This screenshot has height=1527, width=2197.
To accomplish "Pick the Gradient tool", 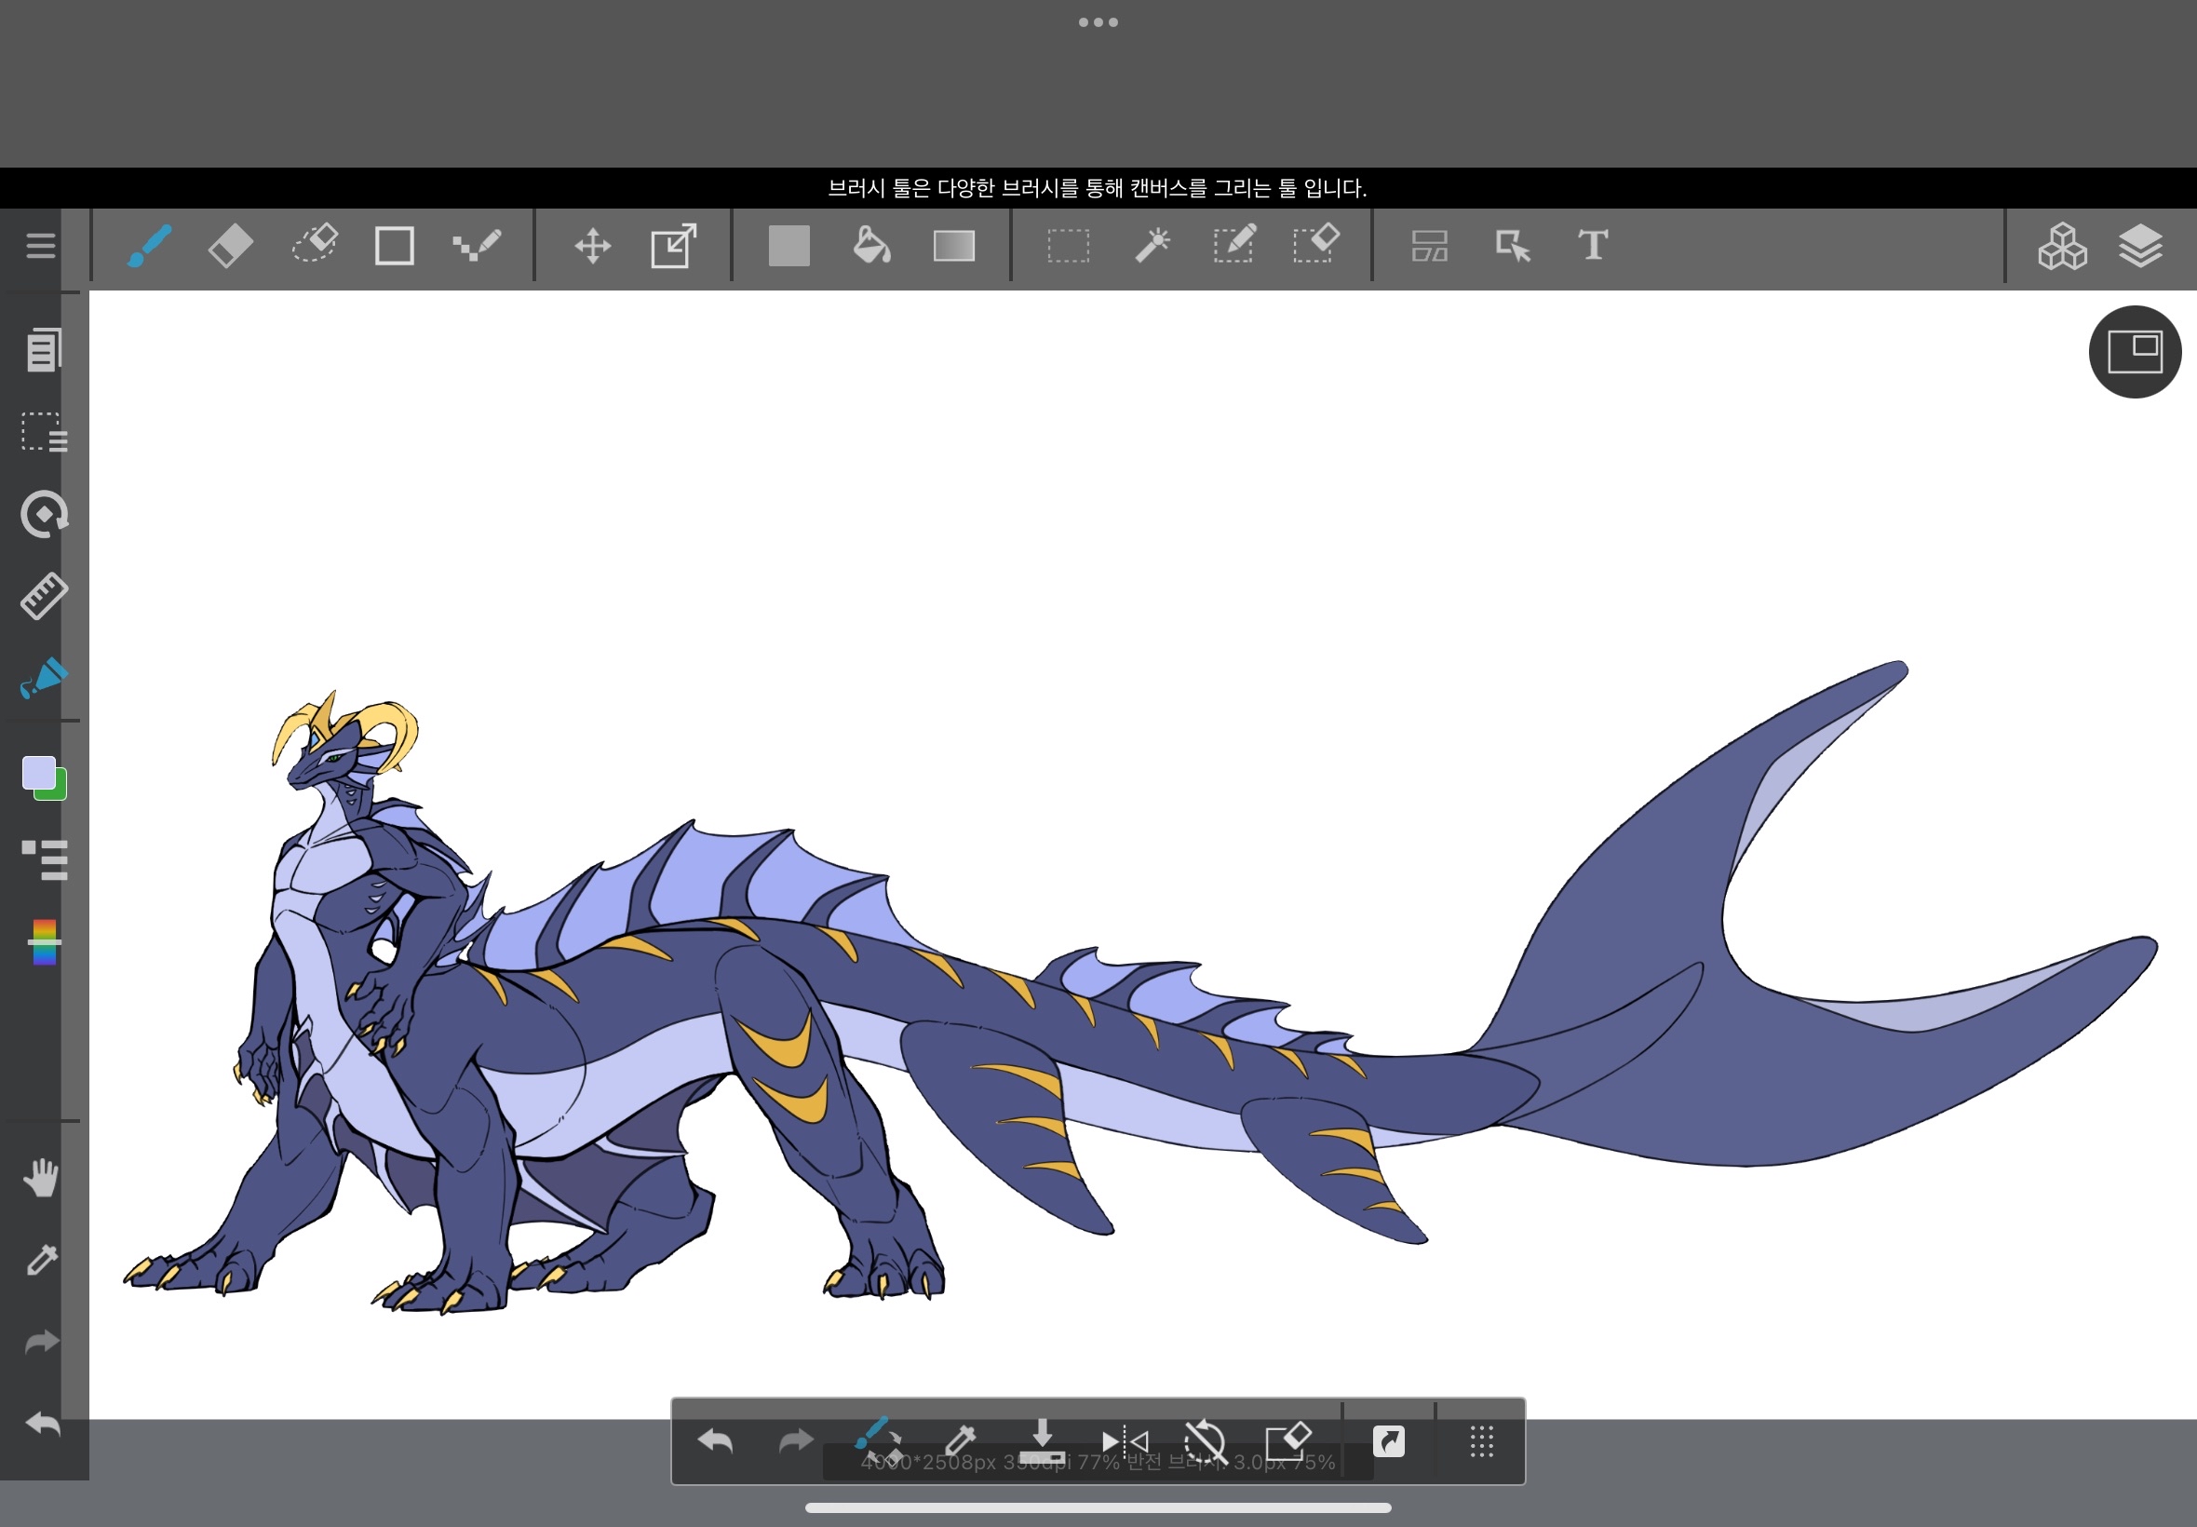I will tap(953, 246).
